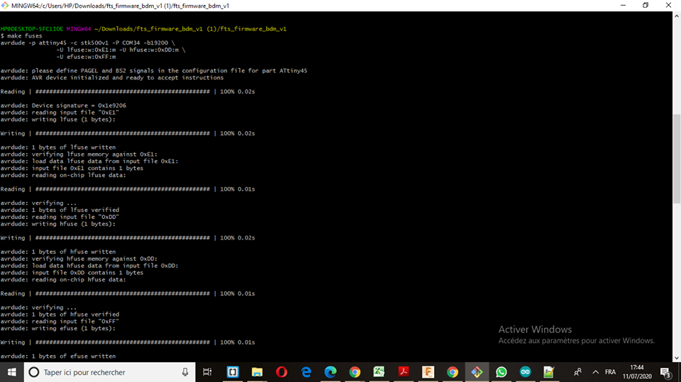Click the "1 bytes of lfuse written" line
This screenshot has height=382, width=681.
tap(57, 147)
